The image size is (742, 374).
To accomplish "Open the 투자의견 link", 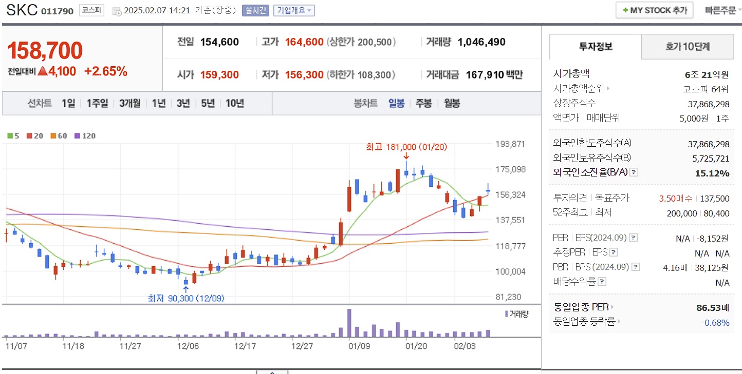I will 570,198.
